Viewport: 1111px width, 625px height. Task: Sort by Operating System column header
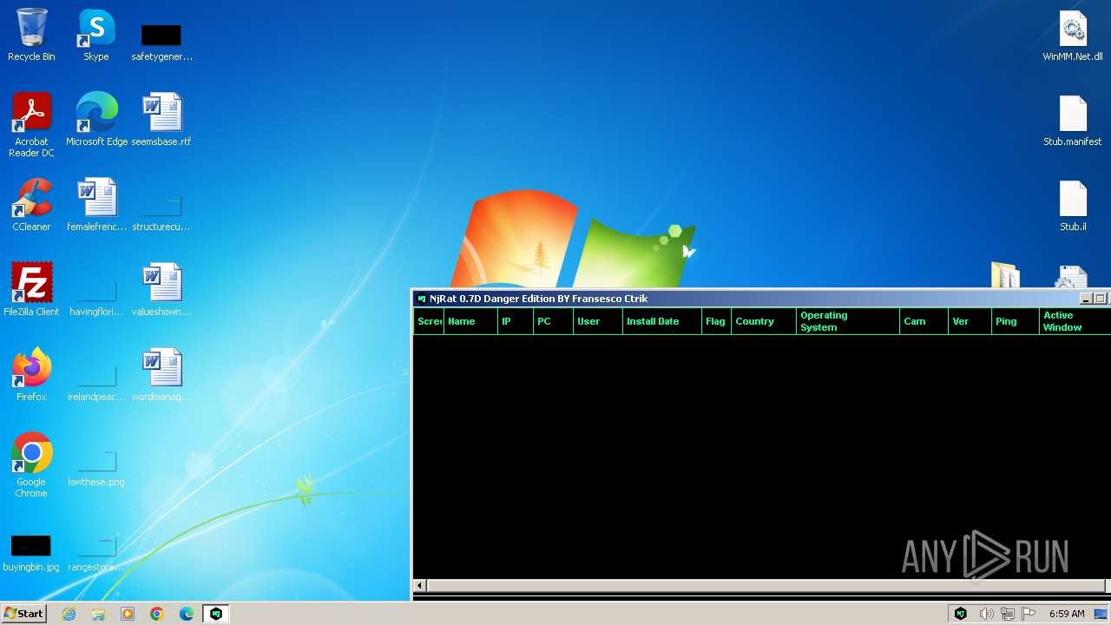(848, 321)
